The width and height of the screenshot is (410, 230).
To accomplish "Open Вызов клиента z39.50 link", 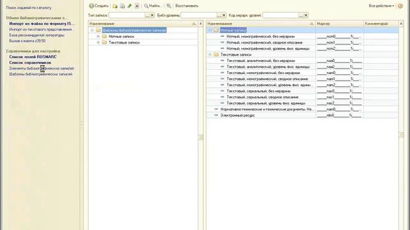I will 28,41.
